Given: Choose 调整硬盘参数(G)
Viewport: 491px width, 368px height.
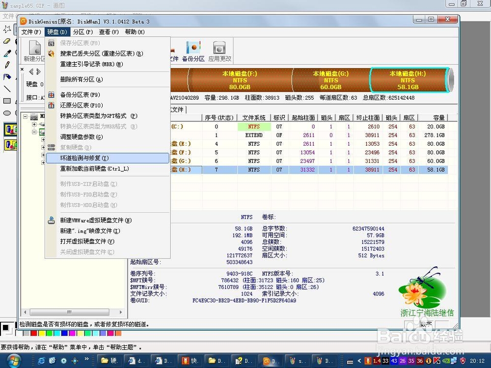Looking at the screenshot, I should [x=108, y=137].
